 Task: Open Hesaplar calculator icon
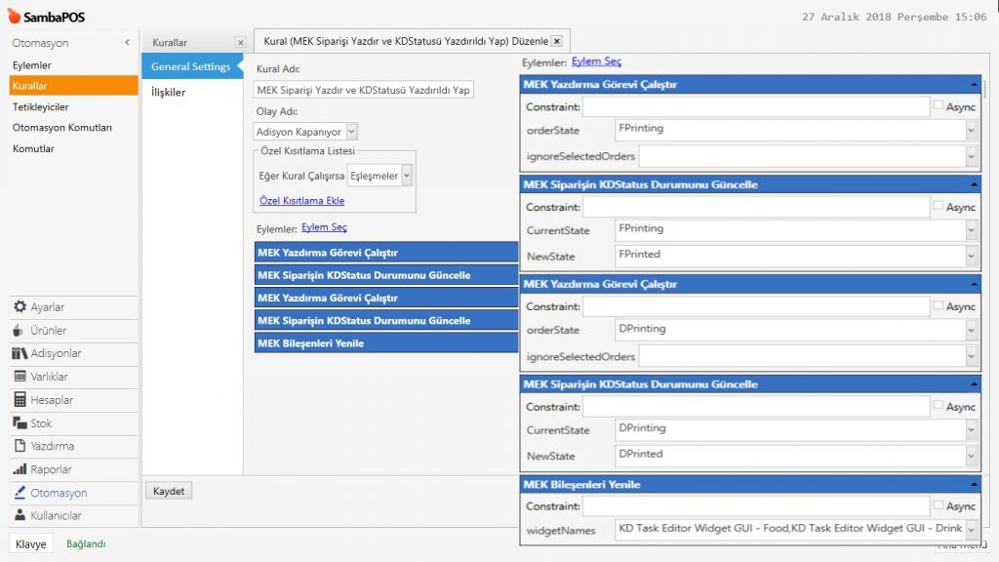click(x=20, y=400)
